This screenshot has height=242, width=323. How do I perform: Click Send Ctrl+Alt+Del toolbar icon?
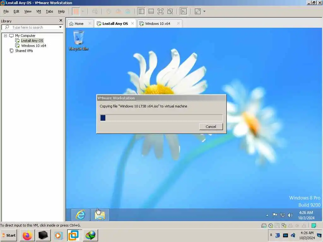(95, 11)
